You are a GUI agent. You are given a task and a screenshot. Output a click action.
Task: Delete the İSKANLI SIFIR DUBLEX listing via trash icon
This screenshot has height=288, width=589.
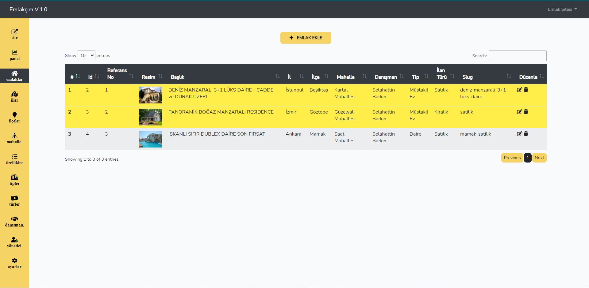tap(526, 134)
